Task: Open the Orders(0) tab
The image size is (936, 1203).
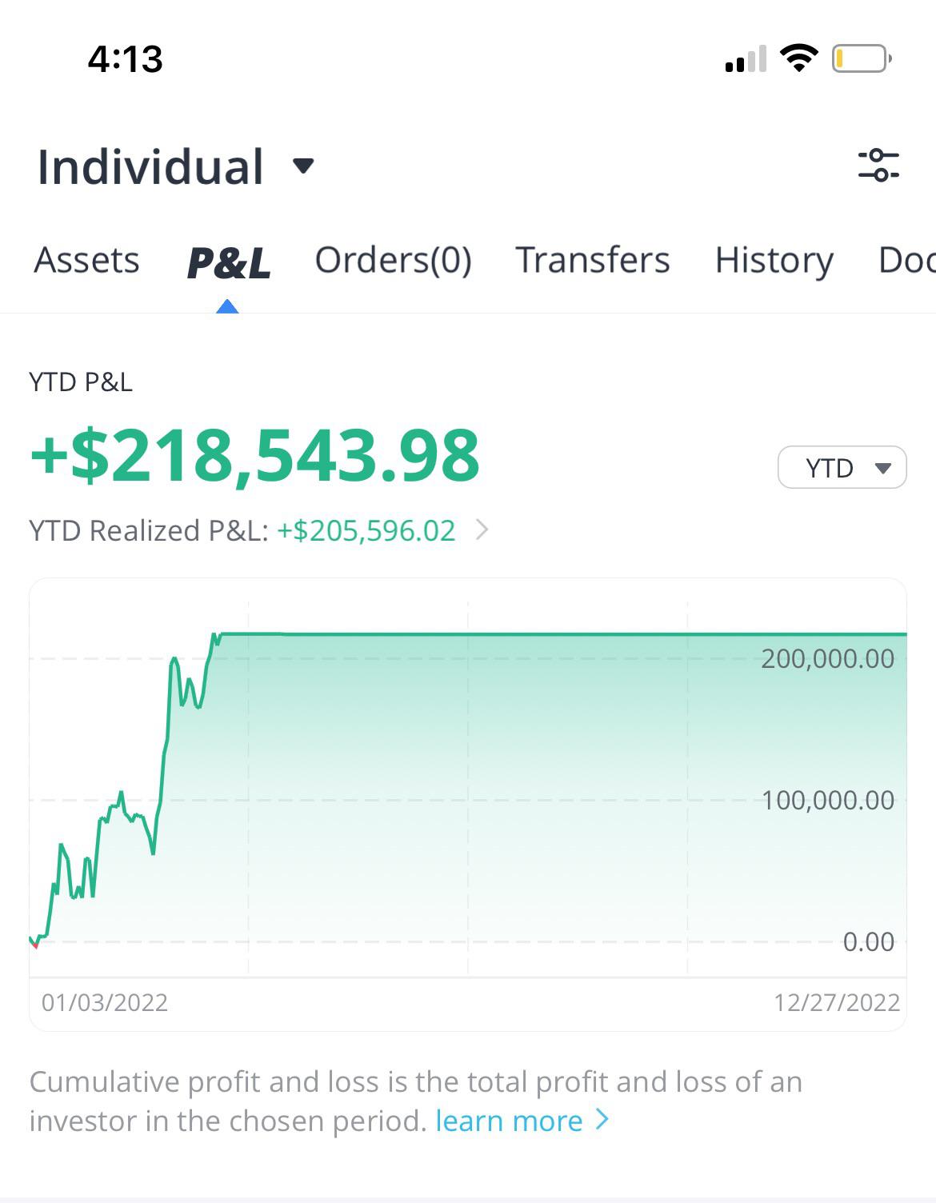Action: pyautogui.click(x=393, y=261)
